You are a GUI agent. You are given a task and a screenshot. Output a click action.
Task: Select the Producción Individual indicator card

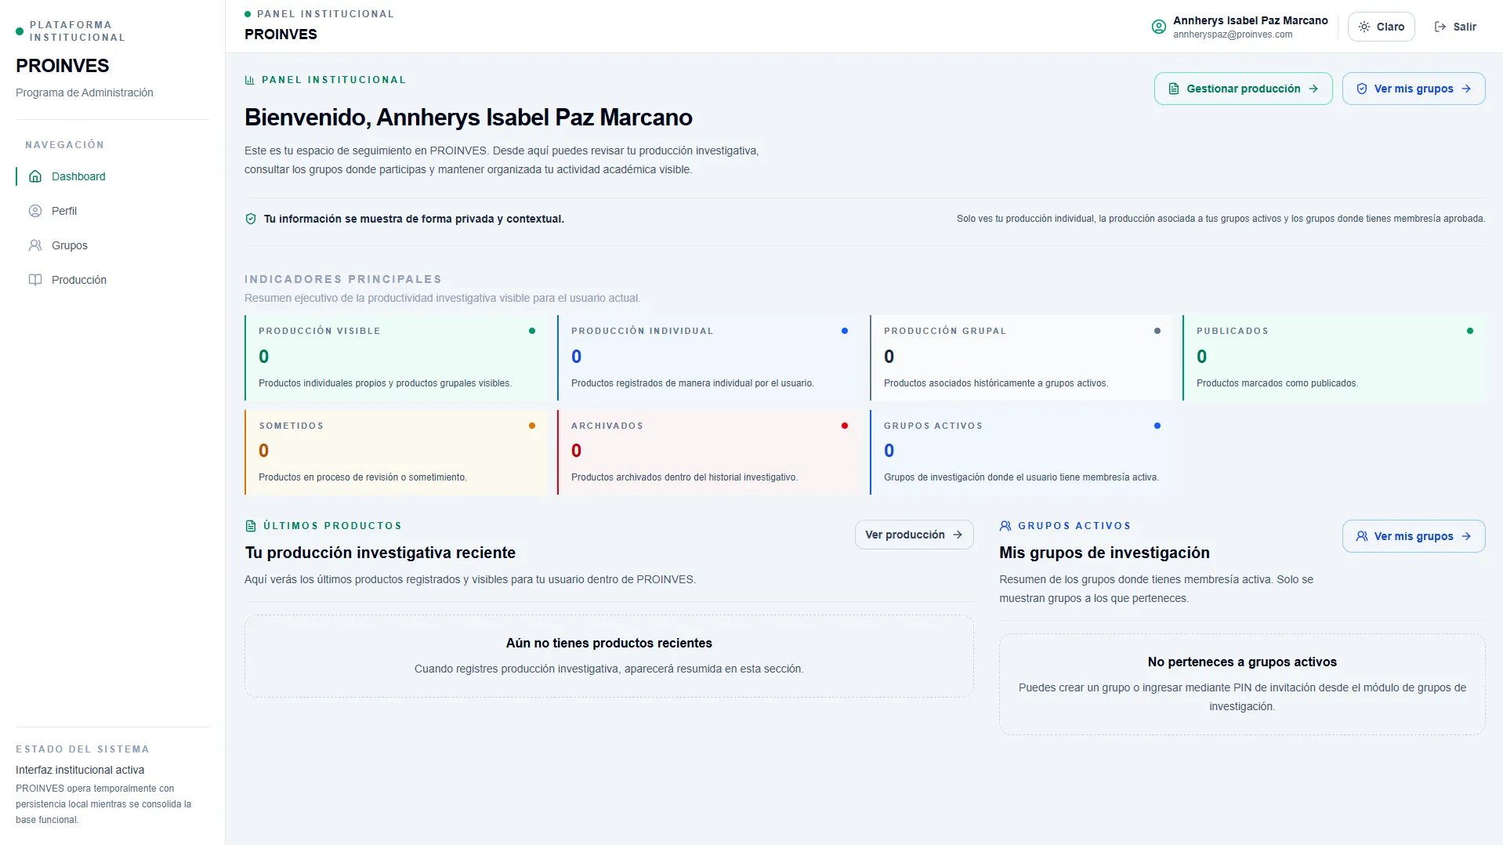708,358
